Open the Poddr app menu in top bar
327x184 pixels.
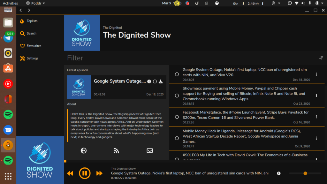(x=35, y=3)
